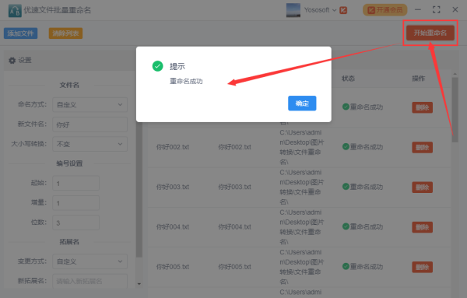Click the settings gear icon
The width and height of the screenshot is (467, 298).
[12, 61]
